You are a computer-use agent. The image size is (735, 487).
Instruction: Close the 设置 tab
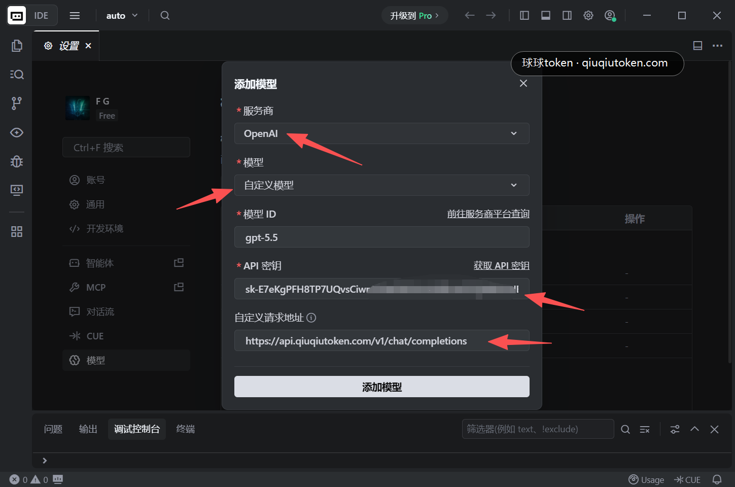pyautogui.click(x=88, y=46)
